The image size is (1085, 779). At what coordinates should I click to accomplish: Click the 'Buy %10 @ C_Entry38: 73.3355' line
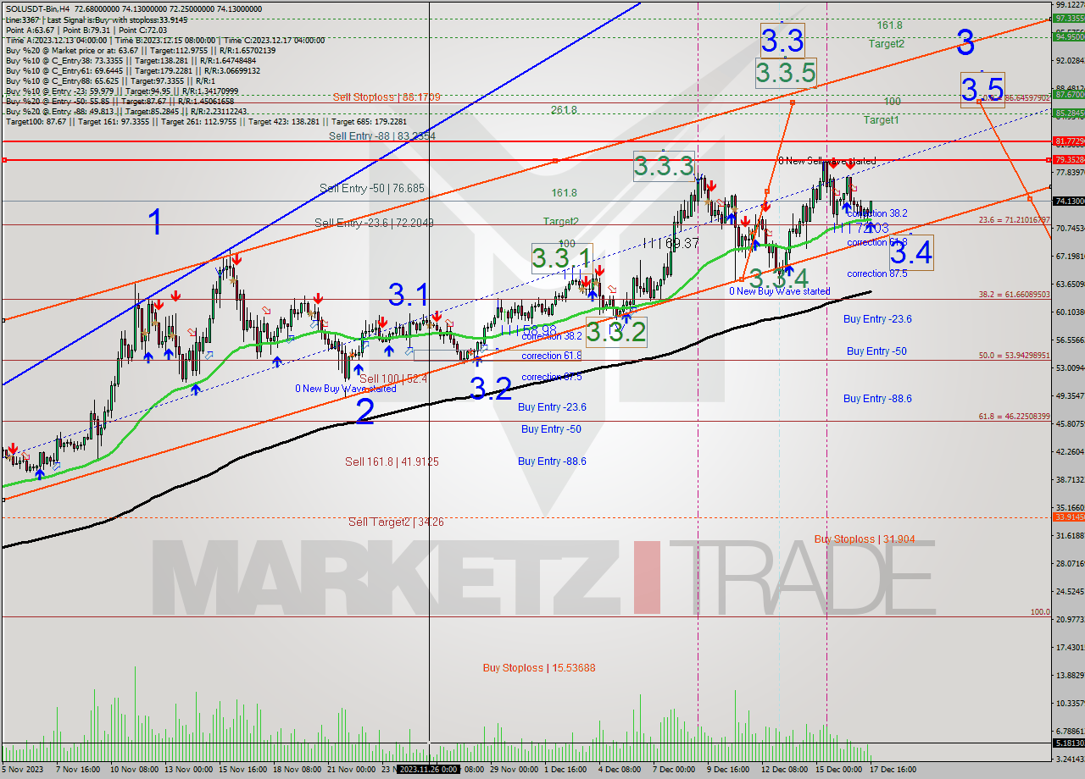(x=129, y=60)
